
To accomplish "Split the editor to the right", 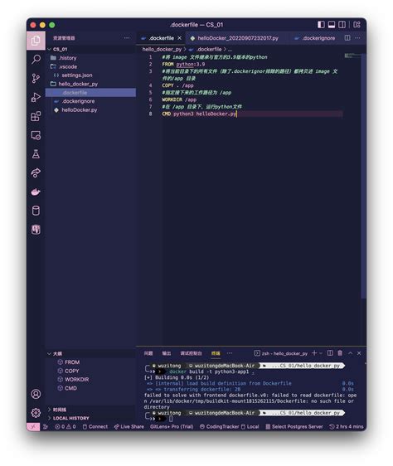I will click(347, 38).
